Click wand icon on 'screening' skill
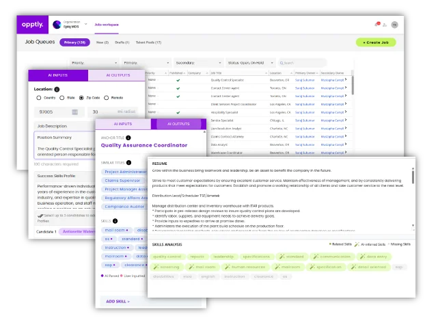 tap(156, 267)
